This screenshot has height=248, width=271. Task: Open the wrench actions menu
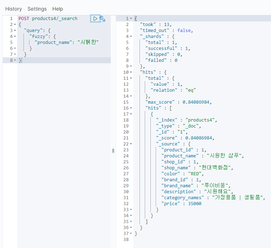(x=102, y=19)
